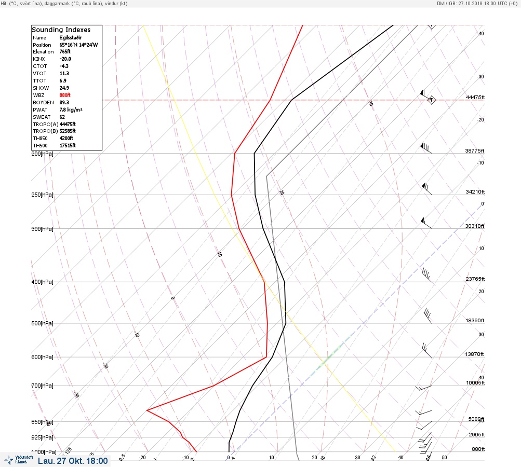The image size is (521, 467).
Task: Click the TTOT value '6.9'
Action: click(63, 80)
